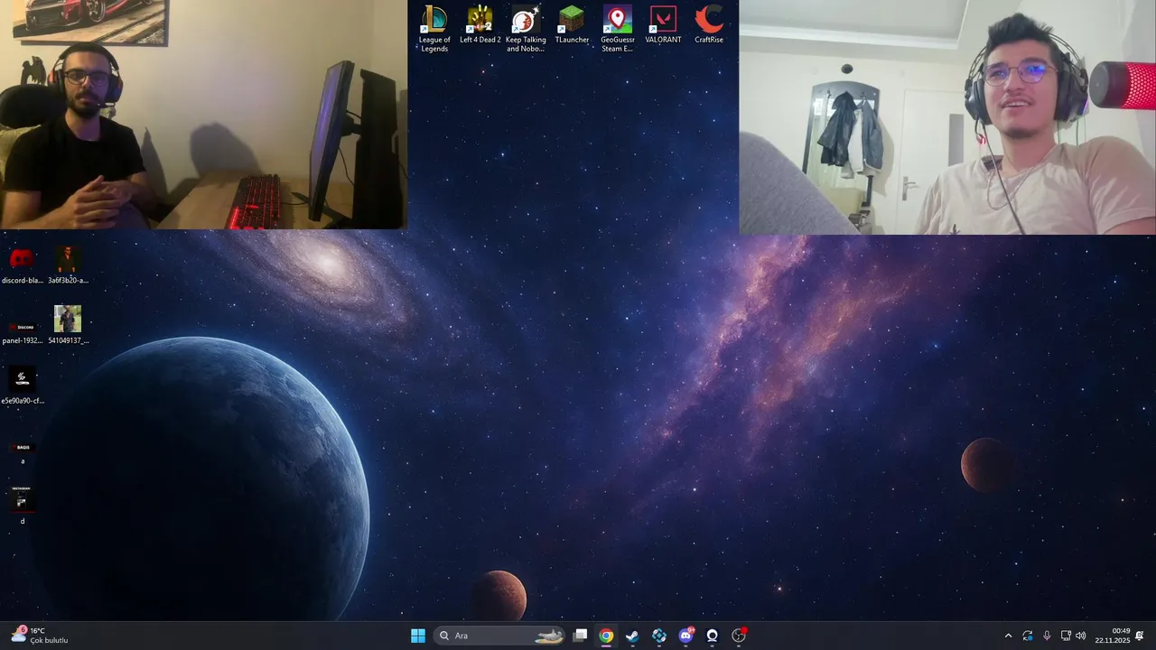Click the sync status tray icon
This screenshot has height=650, width=1156.
pos(1028,636)
